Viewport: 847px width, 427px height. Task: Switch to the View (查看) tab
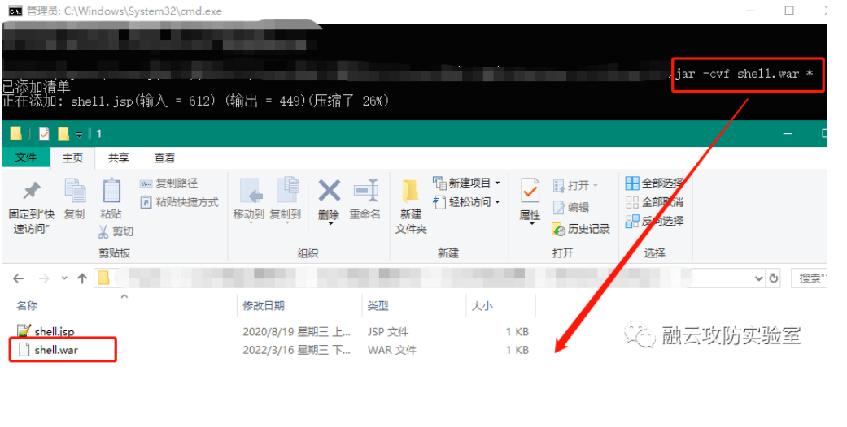[164, 158]
